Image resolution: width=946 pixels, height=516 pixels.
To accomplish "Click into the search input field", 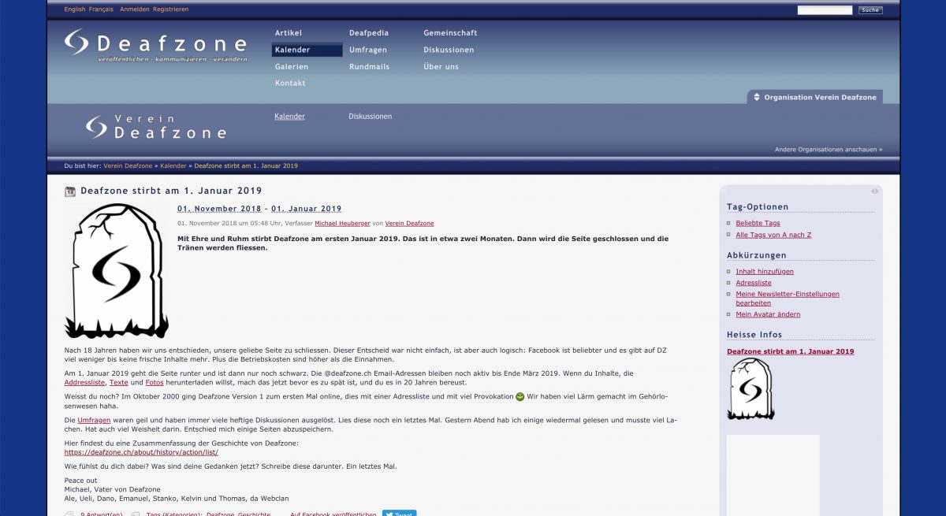I will 824,10.
